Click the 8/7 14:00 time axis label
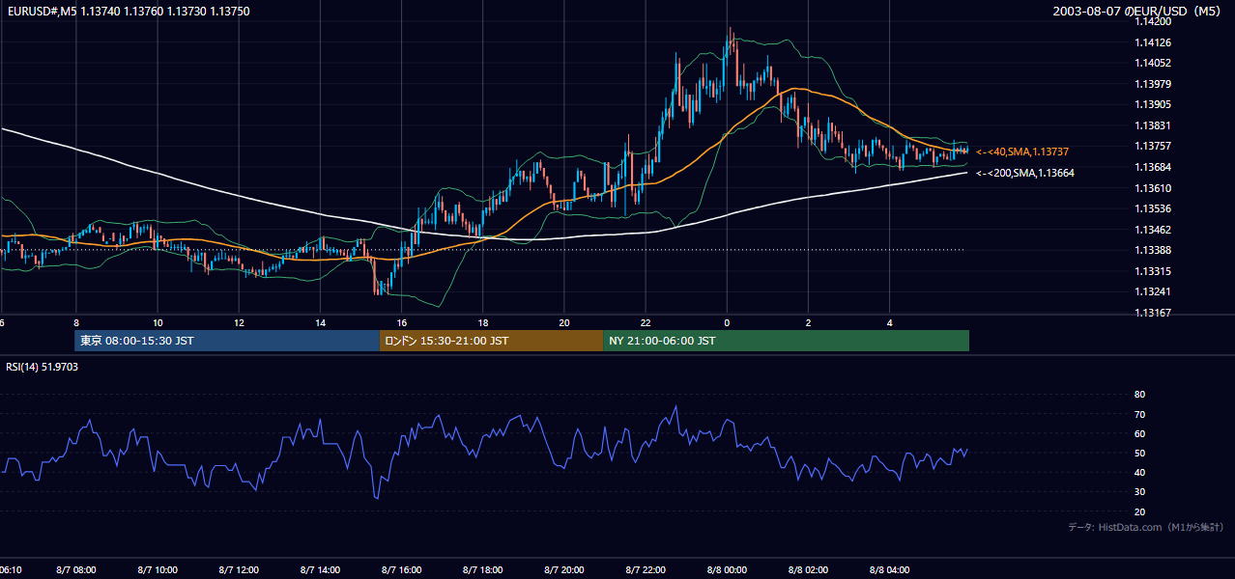1235x579 pixels. (320, 570)
